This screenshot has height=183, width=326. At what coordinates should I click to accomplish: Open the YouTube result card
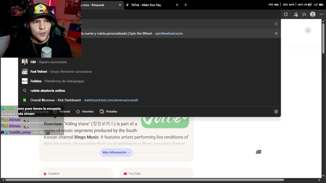pos(157,173)
